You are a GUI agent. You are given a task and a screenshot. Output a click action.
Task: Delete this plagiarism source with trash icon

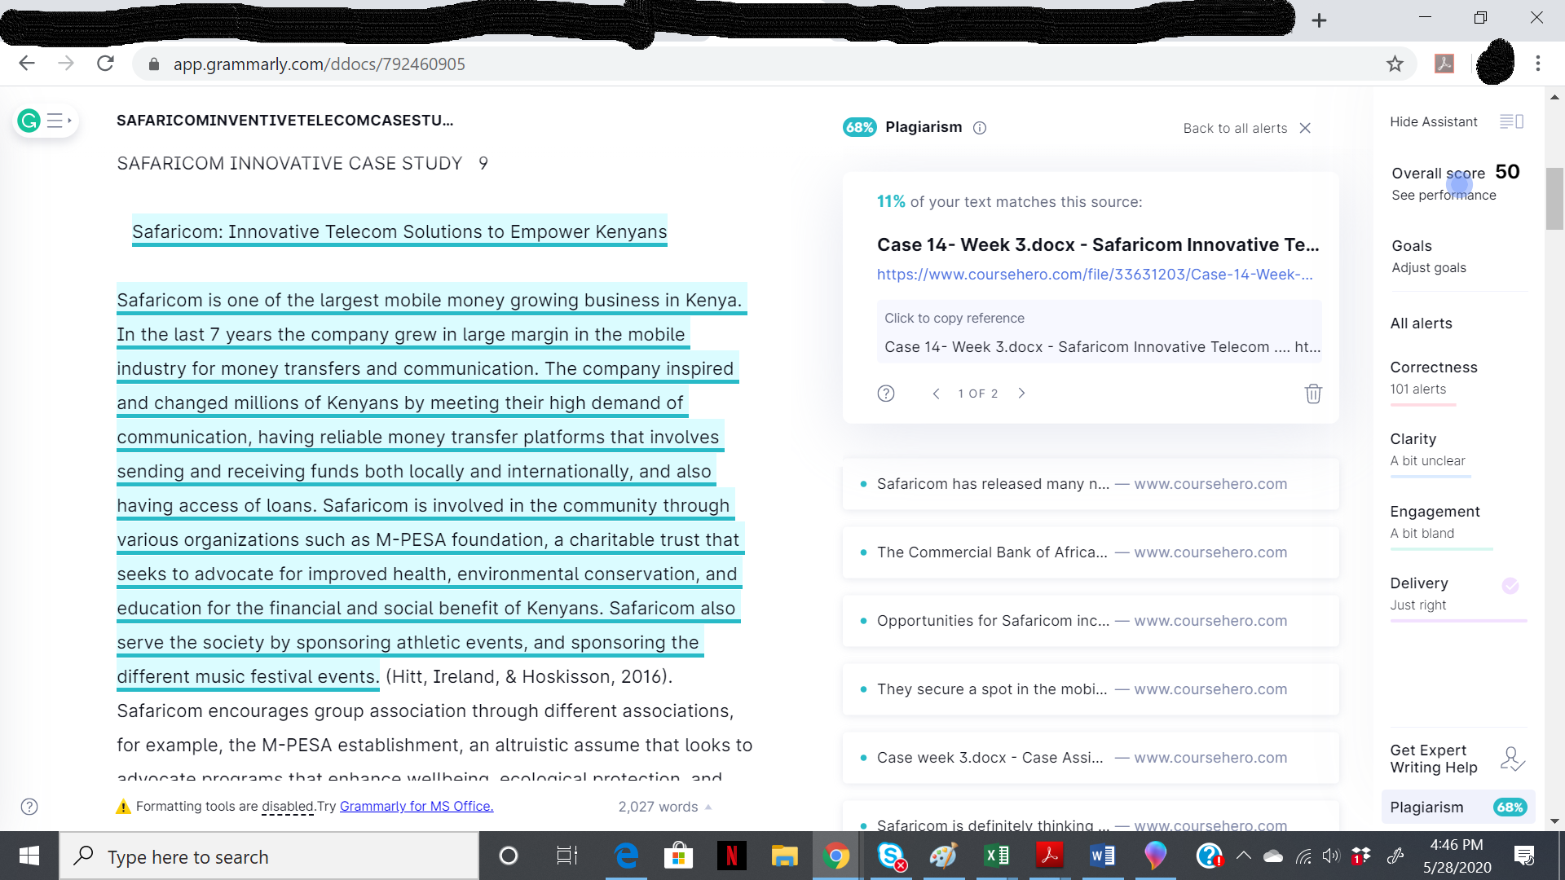click(1313, 394)
